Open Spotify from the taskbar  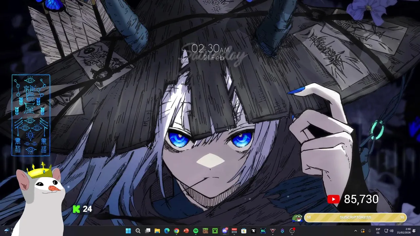pos(196,231)
